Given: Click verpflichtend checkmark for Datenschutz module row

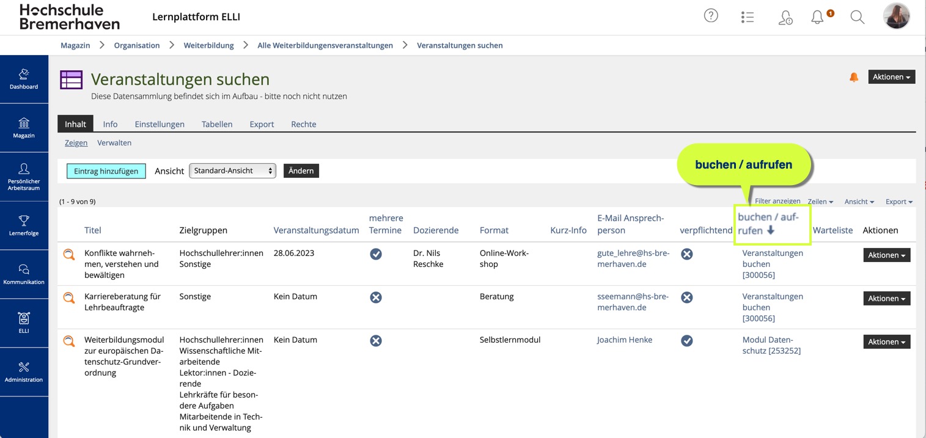Looking at the screenshot, I should click(x=687, y=341).
